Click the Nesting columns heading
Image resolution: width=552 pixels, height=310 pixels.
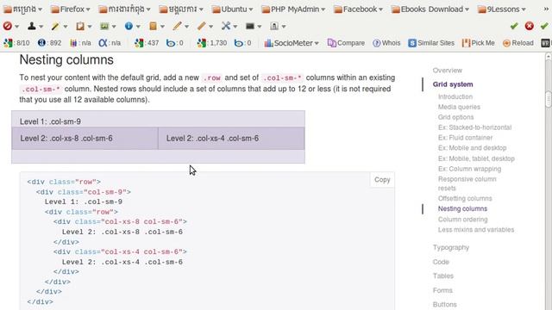[x=66, y=59]
